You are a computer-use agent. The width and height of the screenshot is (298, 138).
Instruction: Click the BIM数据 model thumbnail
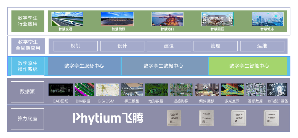tap(84, 90)
